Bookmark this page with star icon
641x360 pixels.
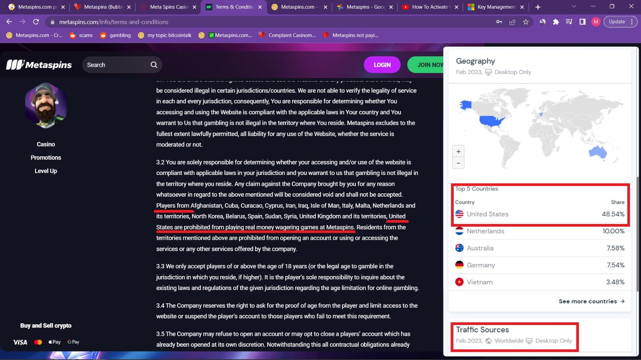(526, 22)
